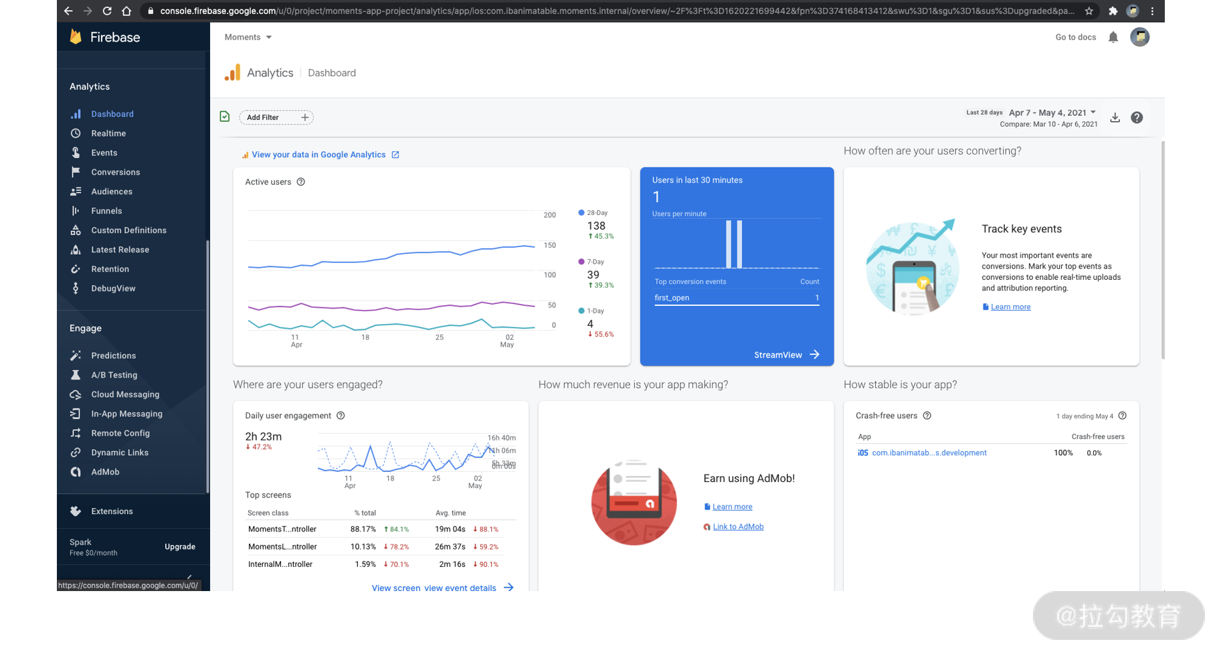Click Learn more under Track key events
This screenshot has width=1221, height=656.
(1010, 307)
